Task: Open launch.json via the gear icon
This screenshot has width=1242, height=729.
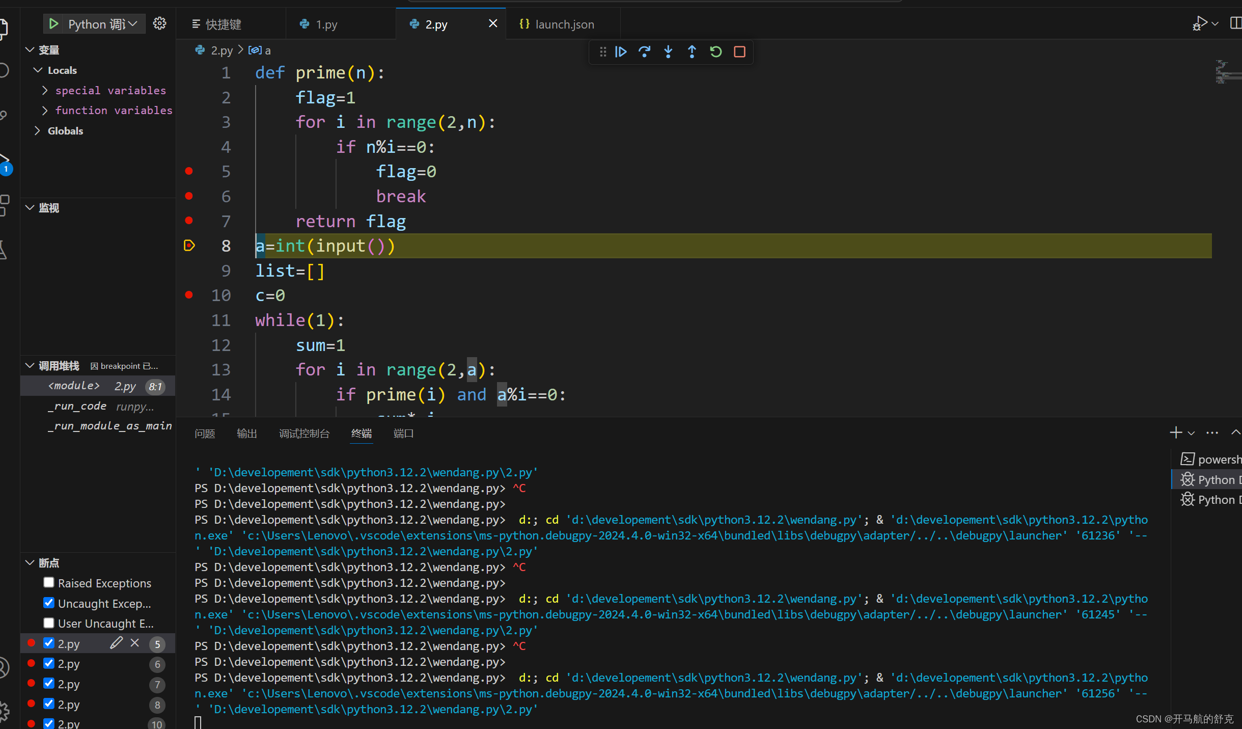Action: (x=159, y=23)
